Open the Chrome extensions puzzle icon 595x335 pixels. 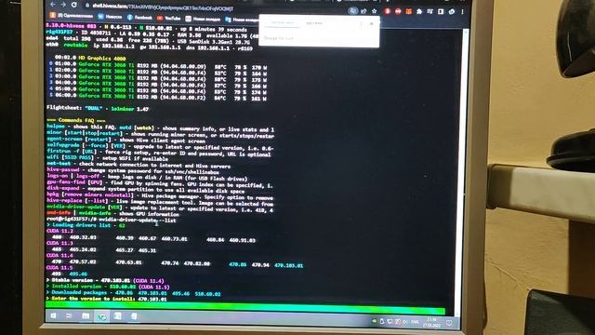click(419, 12)
